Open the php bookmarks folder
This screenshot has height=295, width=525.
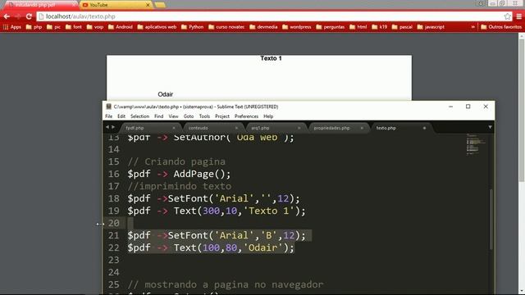pos(34,27)
